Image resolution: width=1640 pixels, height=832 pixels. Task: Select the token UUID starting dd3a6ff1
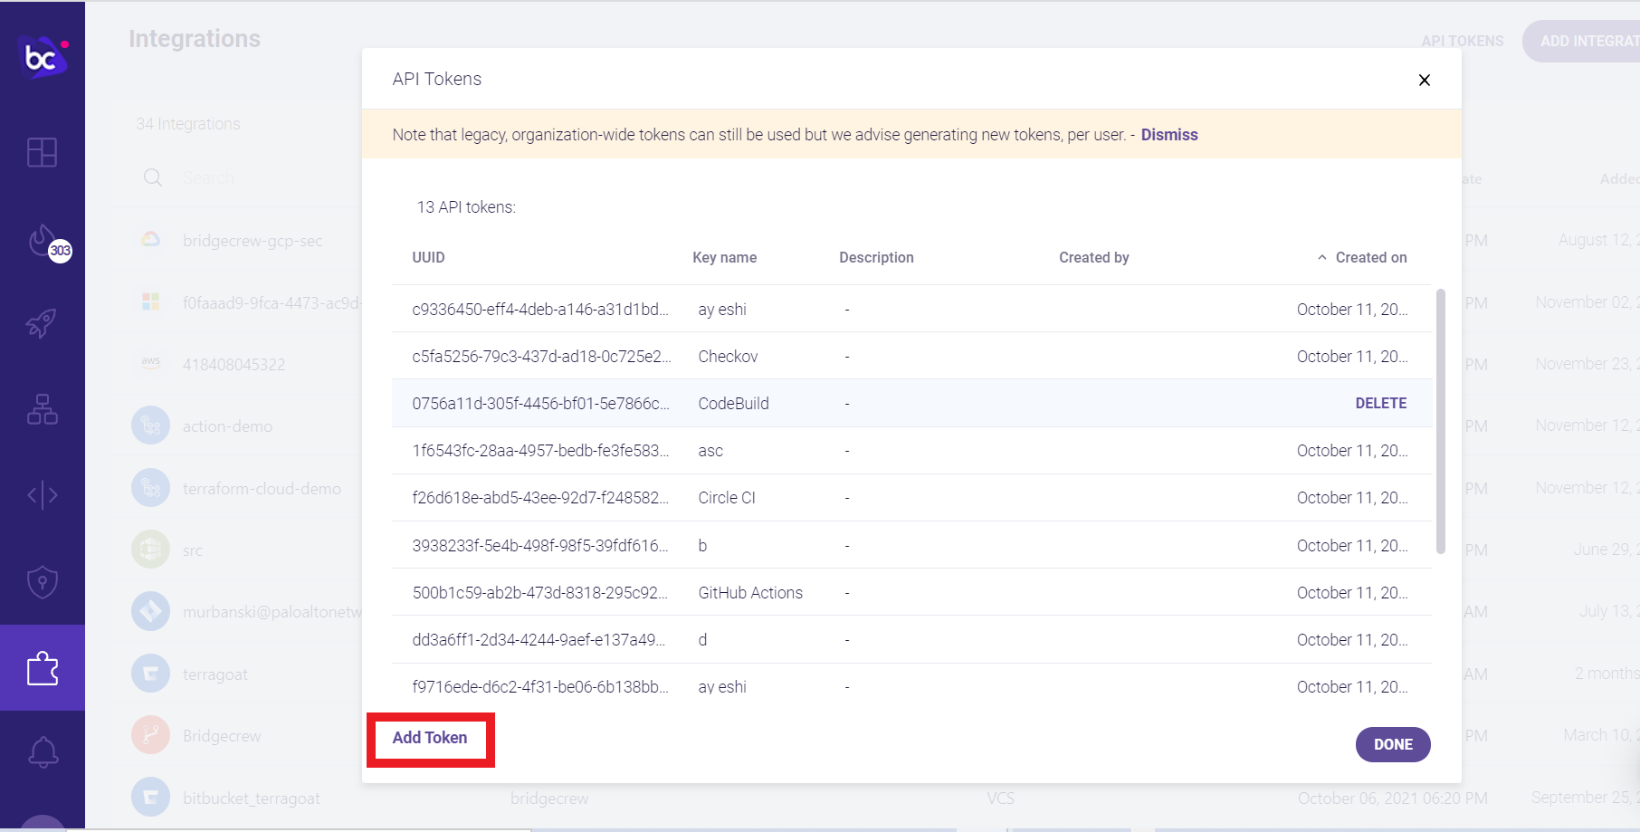(x=539, y=640)
